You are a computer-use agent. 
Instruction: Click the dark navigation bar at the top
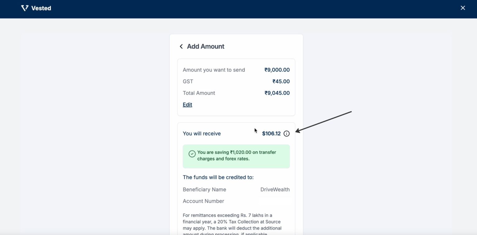click(x=238, y=9)
